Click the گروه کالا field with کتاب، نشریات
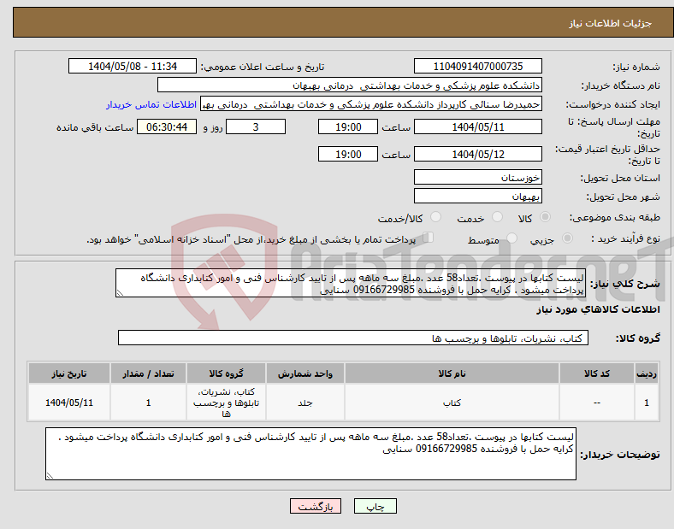Image resolution: width=674 pixels, height=529 pixels. coord(353,338)
